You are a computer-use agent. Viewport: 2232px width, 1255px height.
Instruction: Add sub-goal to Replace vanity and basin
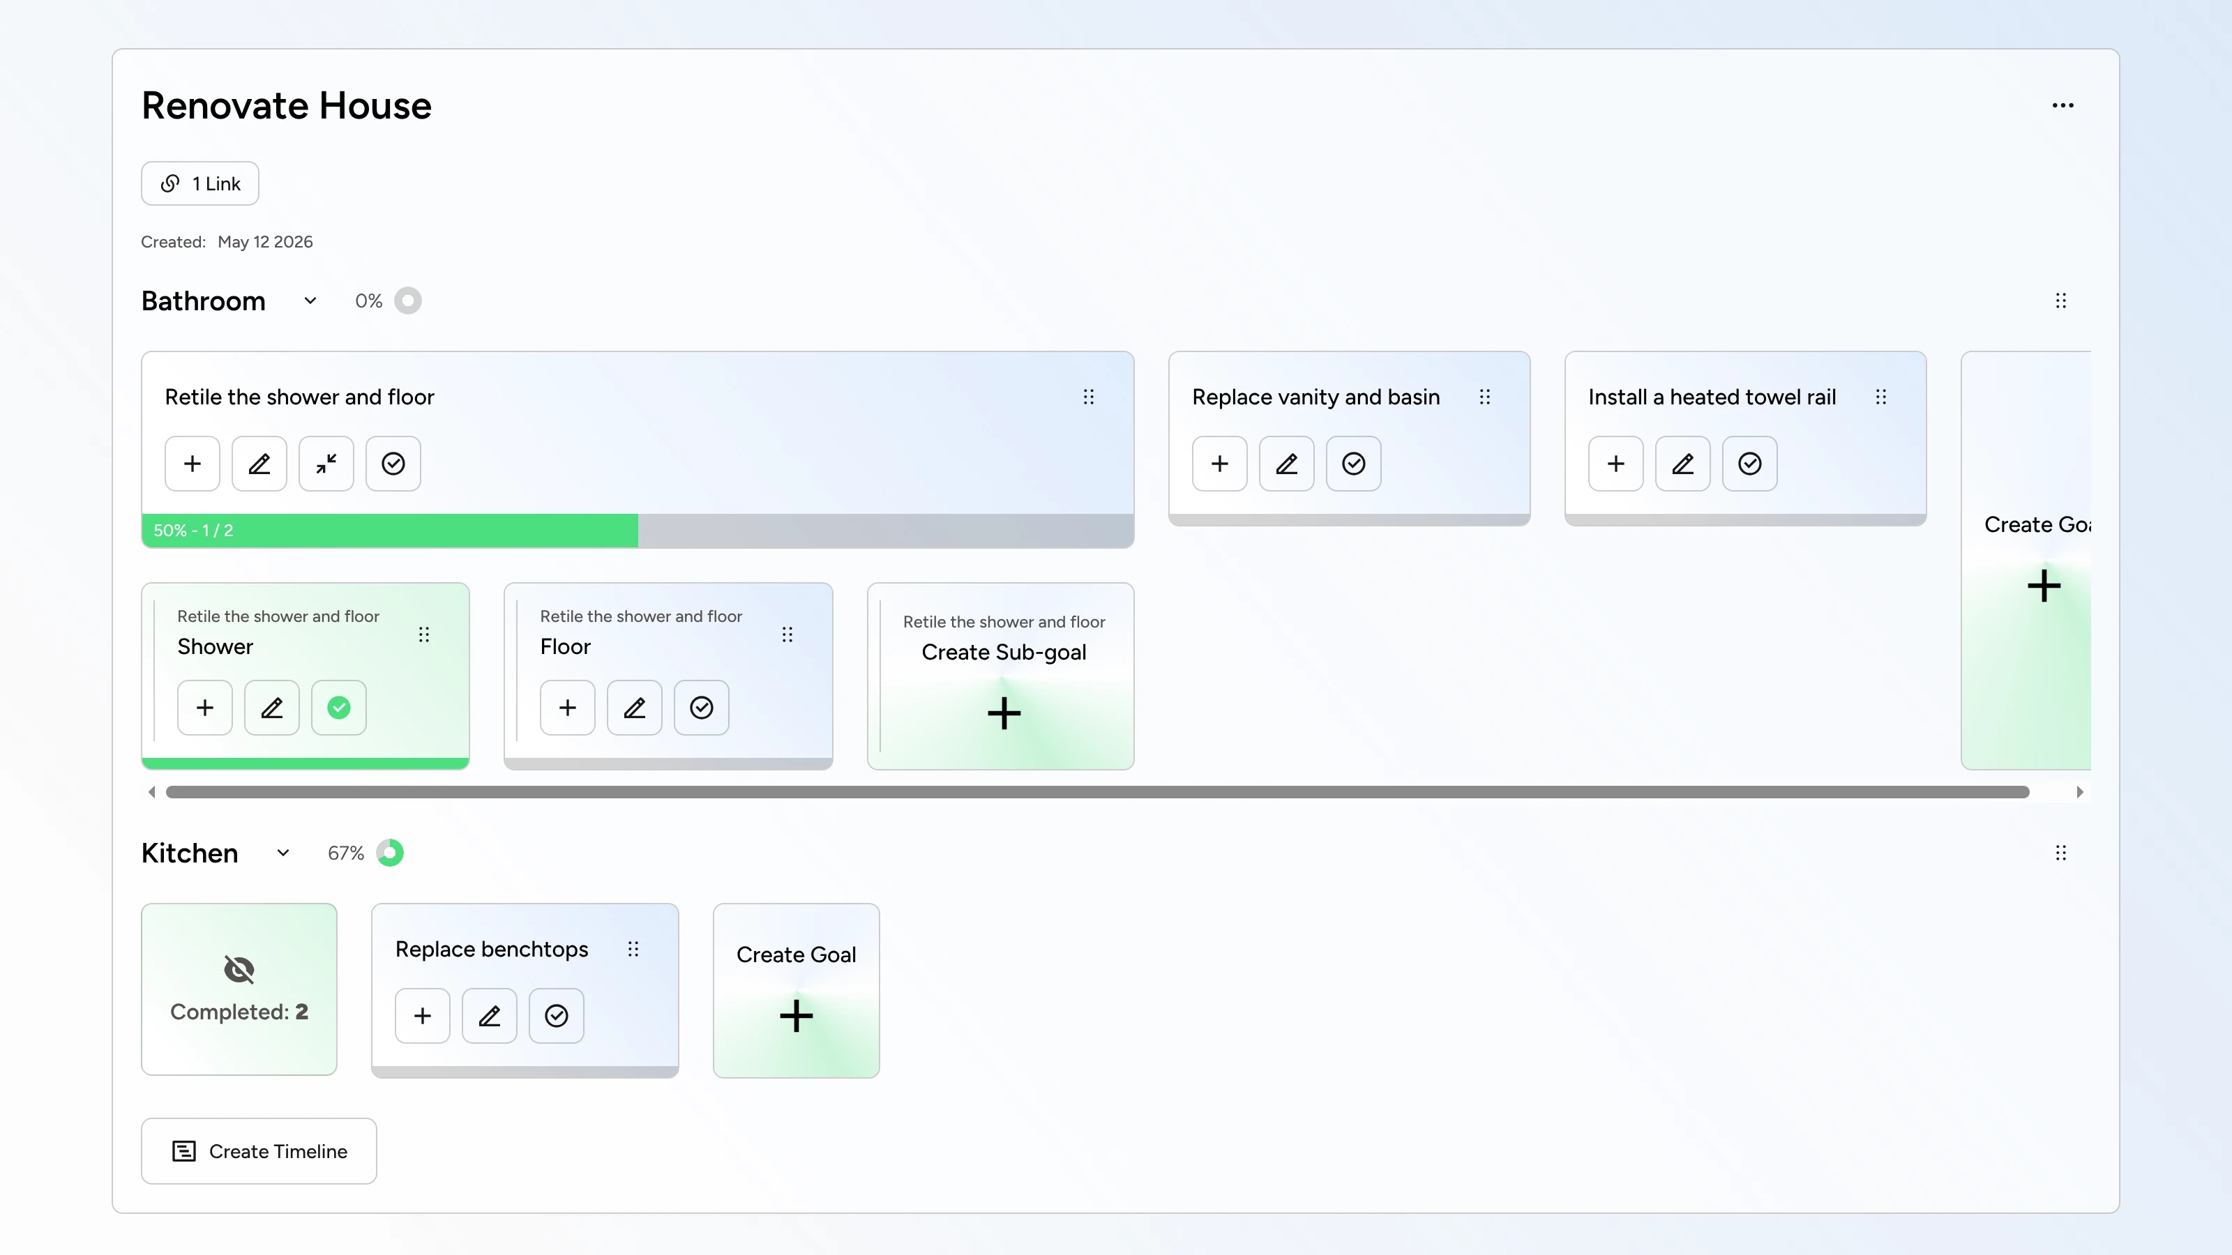1220,464
